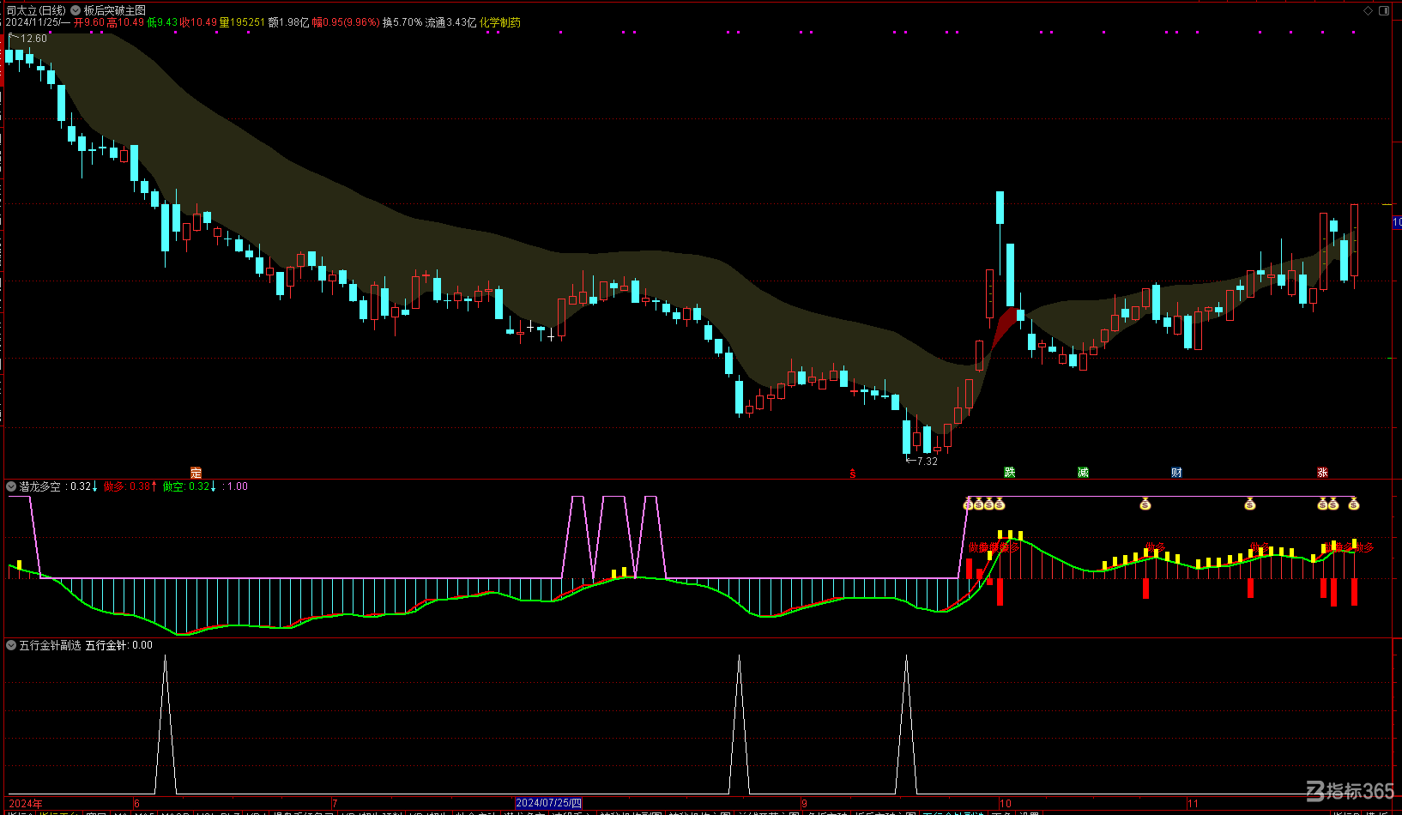Click the 定 info marker below the chart
Screen dimensions: 1402x815
[x=196, y=473]
